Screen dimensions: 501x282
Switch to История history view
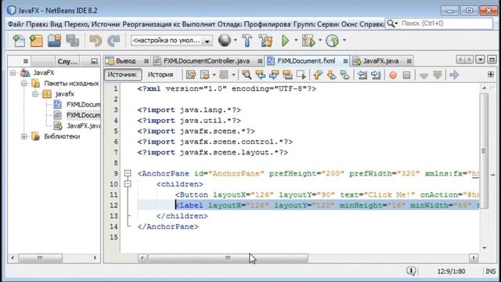[x=160, y=74]
